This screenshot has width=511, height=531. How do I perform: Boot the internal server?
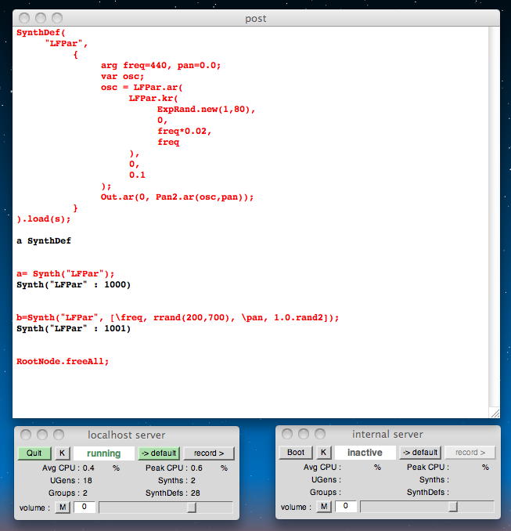[296, 453]
